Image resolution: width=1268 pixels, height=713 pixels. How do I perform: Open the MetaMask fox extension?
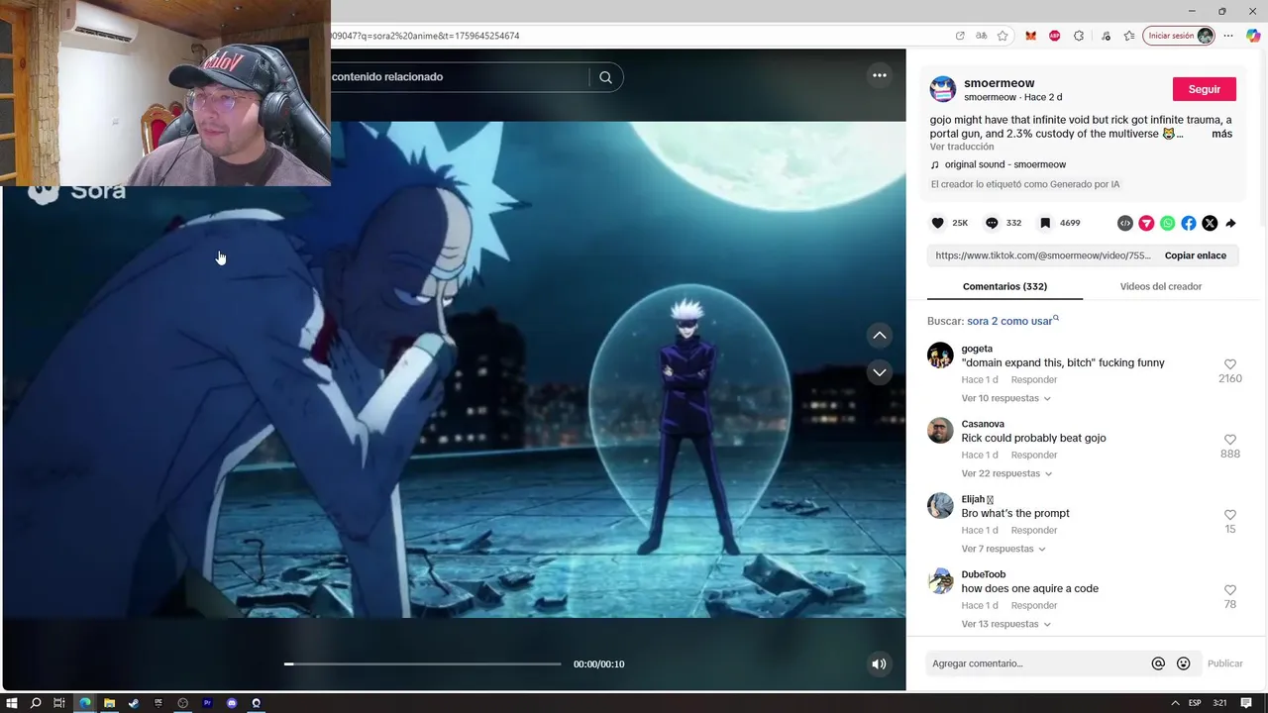coord(1030,36)
